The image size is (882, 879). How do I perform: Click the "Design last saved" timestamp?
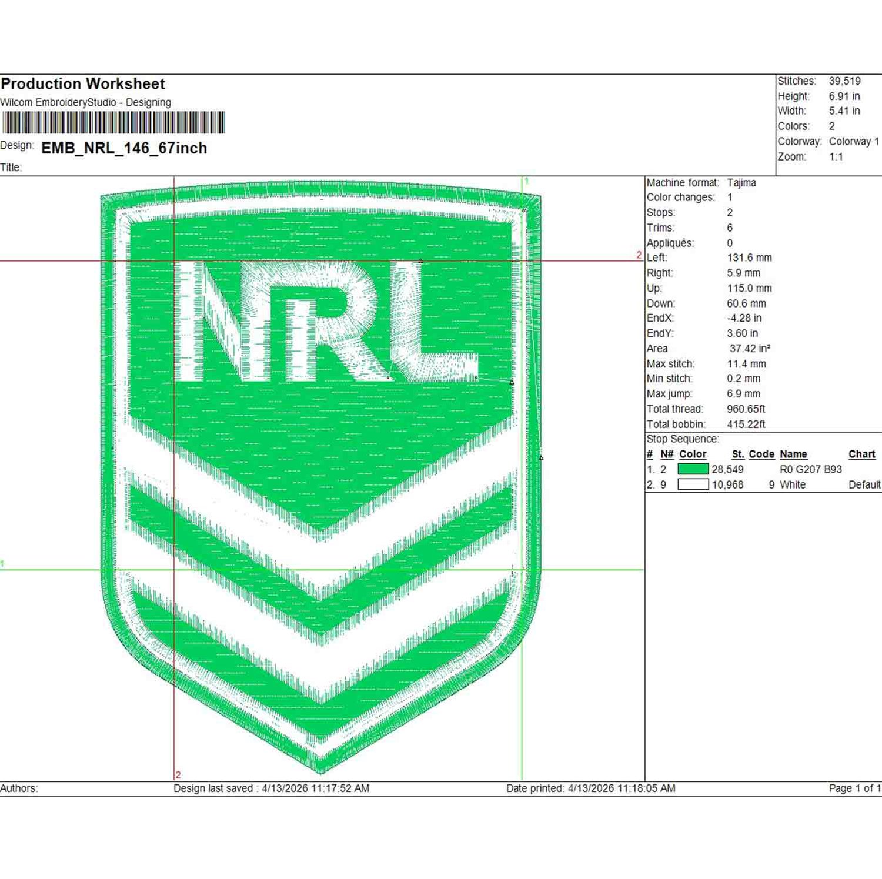[x=271, y=788]
